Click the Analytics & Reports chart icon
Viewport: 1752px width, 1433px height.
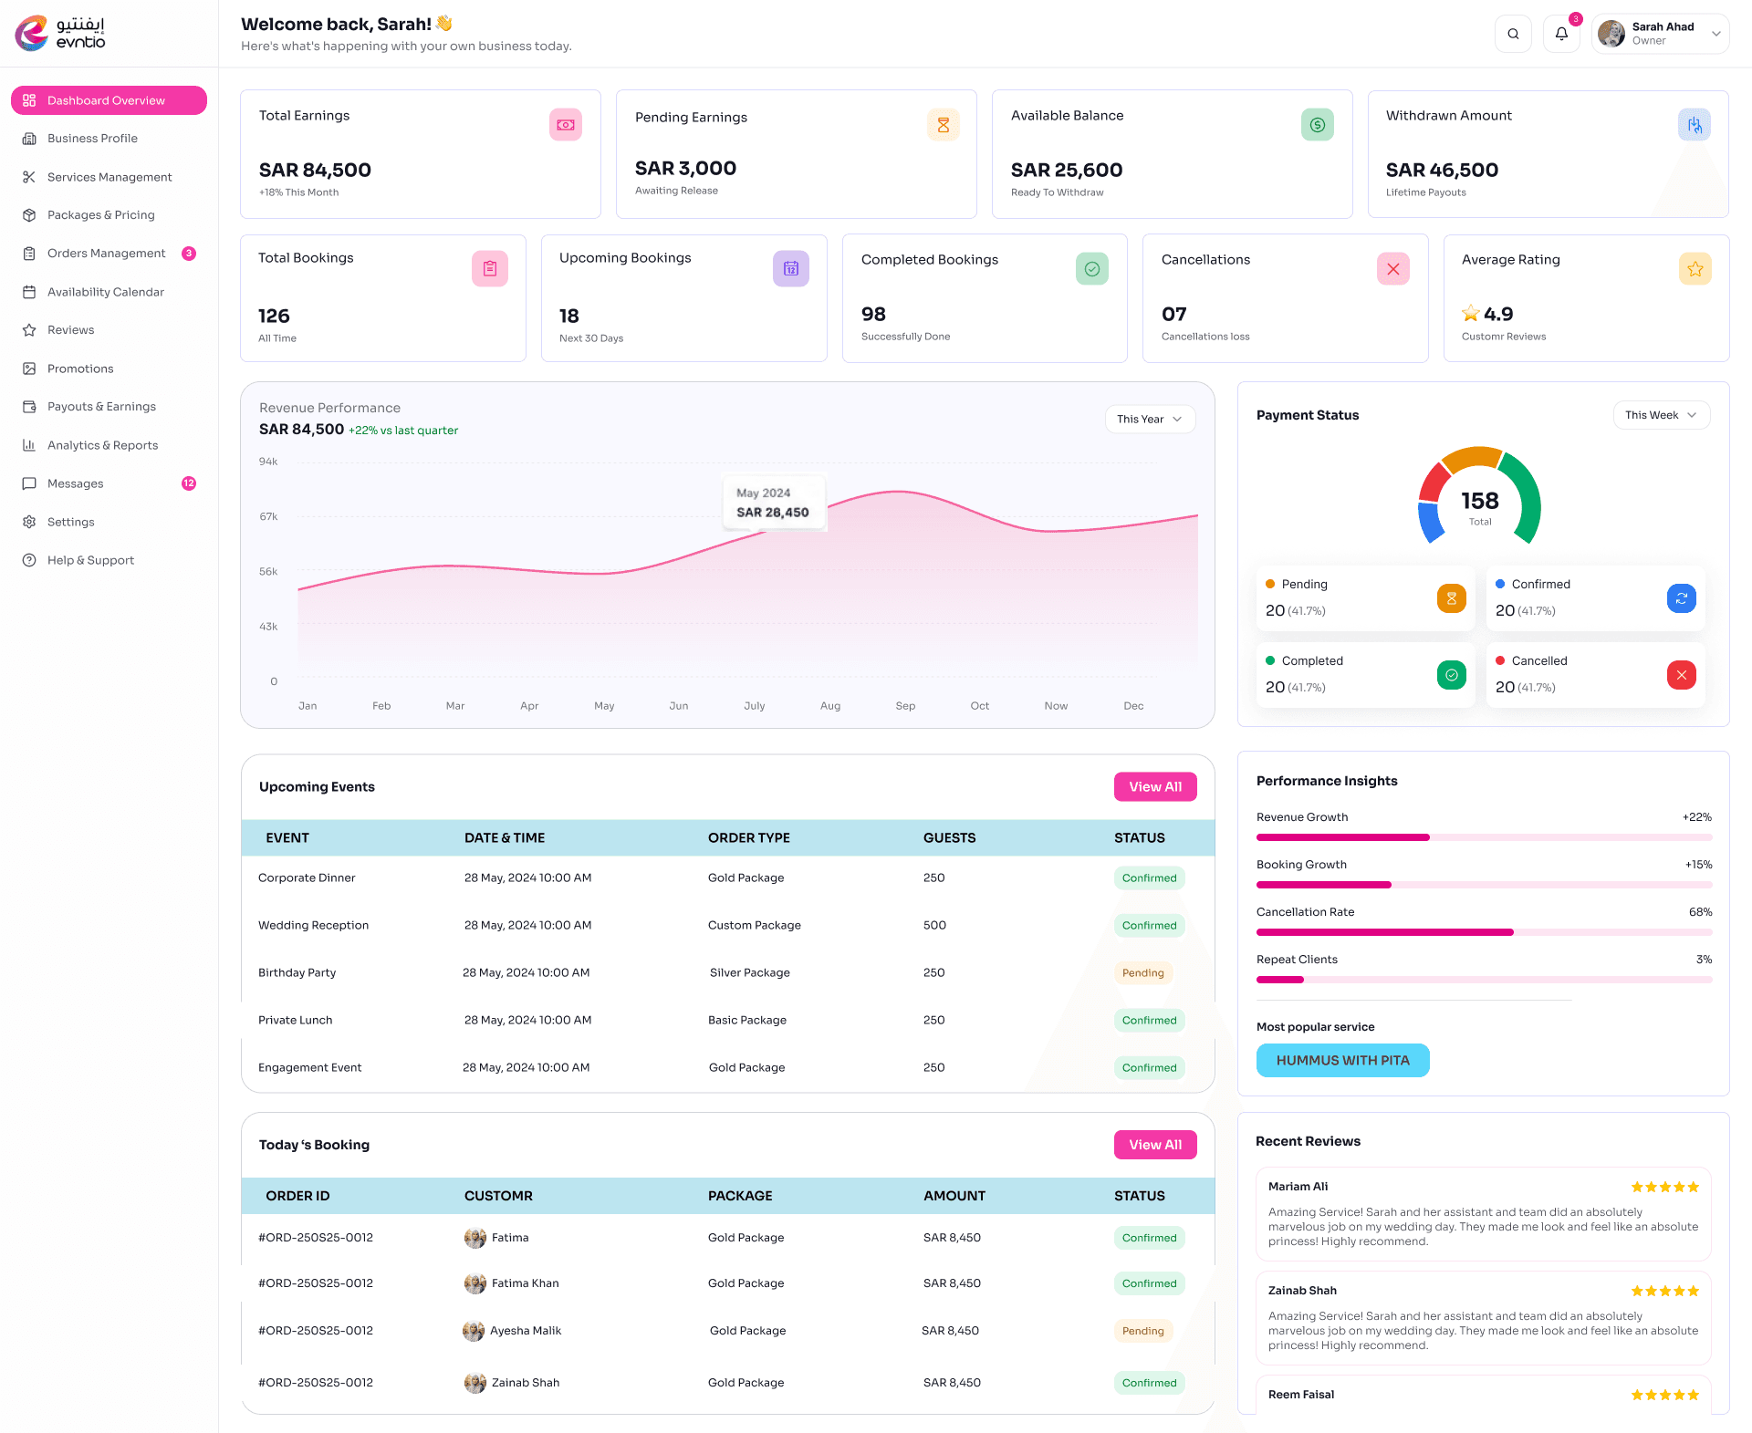pos(29,445)
